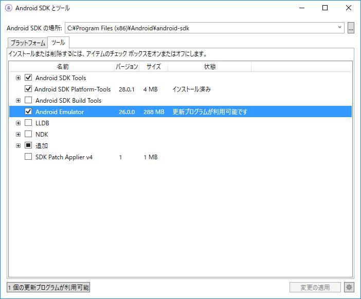
Task: Expand the LLDB tree node
Action: [18, 123]
